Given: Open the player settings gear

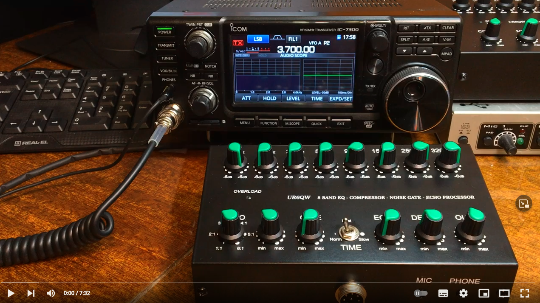Looking at the screenshot, I should point(464,293).
